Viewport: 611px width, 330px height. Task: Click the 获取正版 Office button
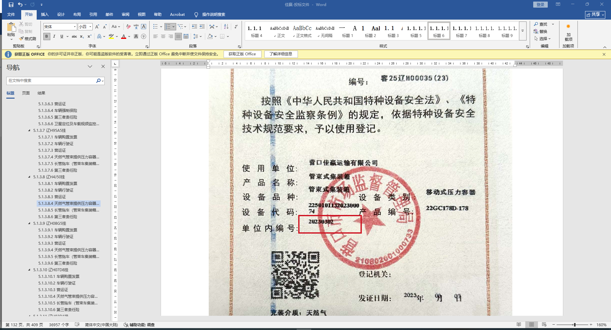pos(242,54)
